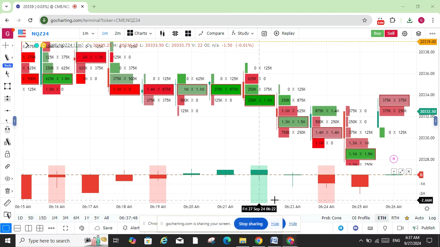This screenshot has height=247, width=440.
Task: Switch session from ETH to RTH
Action: 395,218
